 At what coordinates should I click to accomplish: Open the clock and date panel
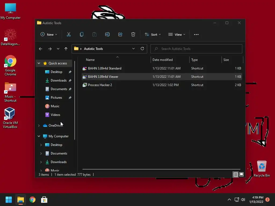[x=256, y=200]
